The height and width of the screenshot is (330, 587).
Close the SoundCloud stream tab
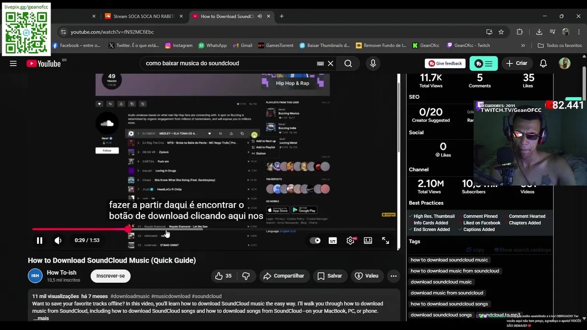point(181,16)
